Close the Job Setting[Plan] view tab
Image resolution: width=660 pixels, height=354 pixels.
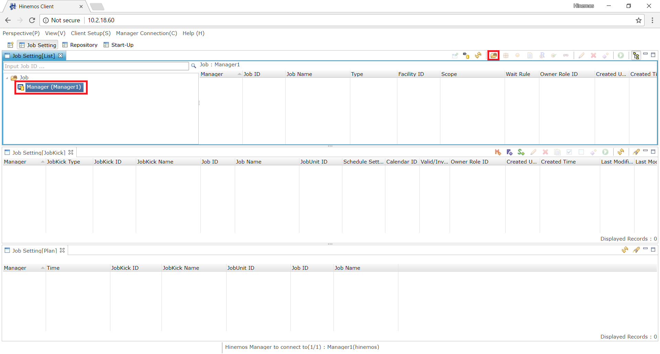(62, 250)
